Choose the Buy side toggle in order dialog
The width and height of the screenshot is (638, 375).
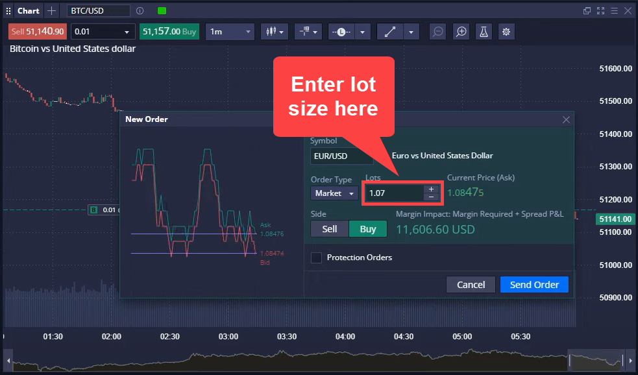click(368, 229)
